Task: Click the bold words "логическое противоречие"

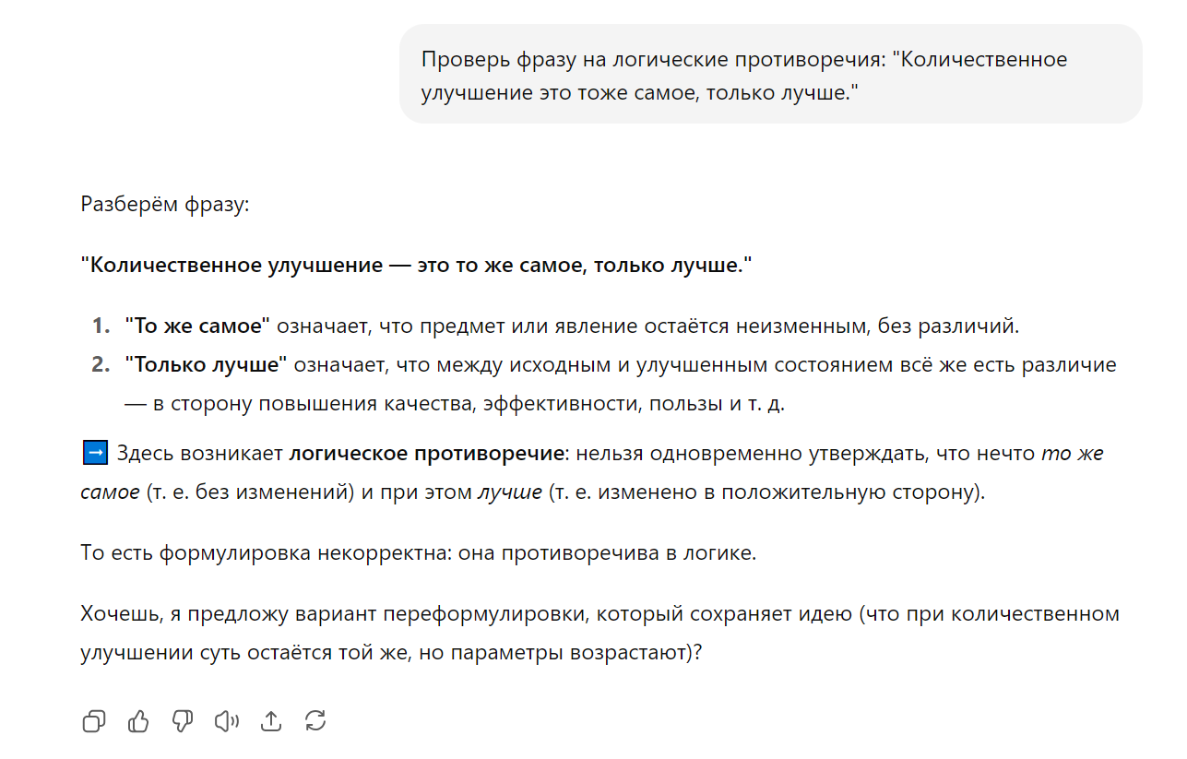Action: 427,453
